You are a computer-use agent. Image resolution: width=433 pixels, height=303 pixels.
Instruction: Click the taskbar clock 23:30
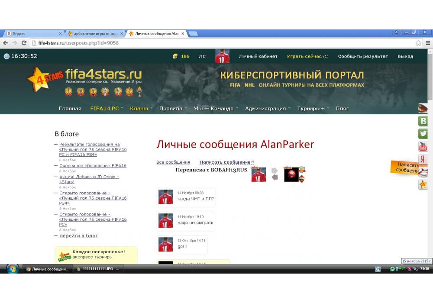[x=425, y=269]
